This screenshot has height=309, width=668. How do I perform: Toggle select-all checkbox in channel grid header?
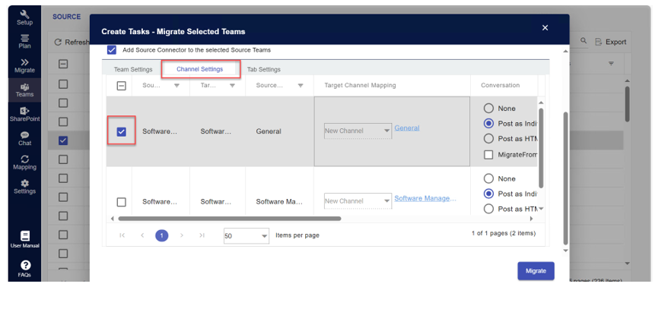click(122, 86)
